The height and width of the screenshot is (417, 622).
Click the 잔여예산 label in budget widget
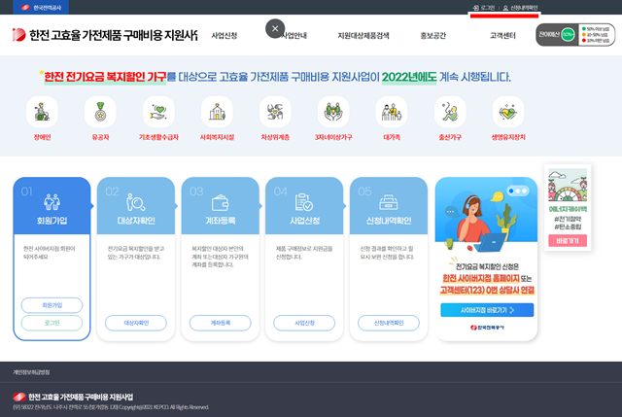(549, 35)
